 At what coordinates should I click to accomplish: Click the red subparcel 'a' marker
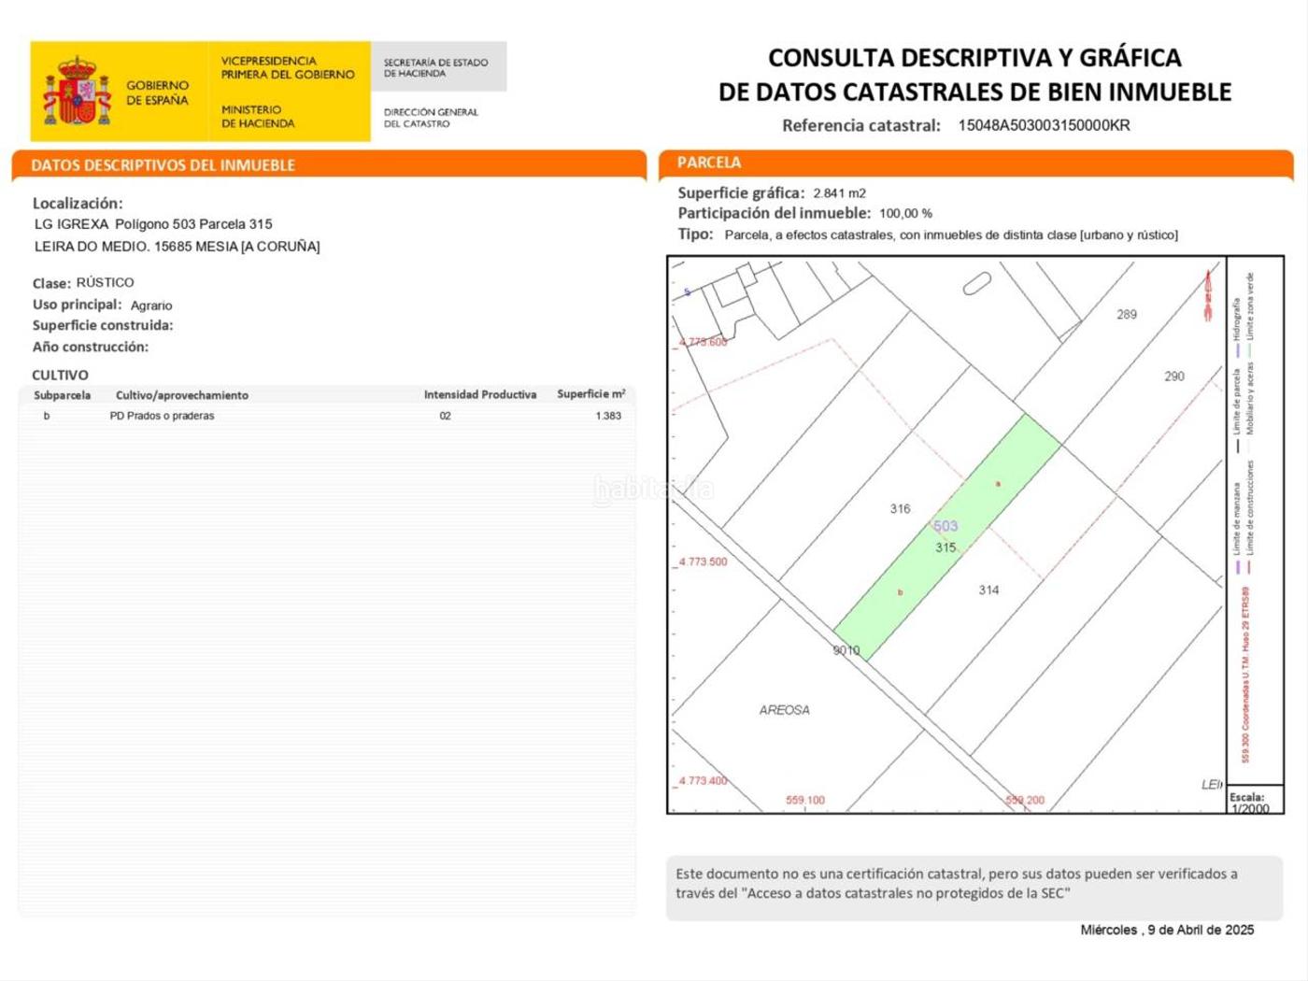[x=998, y=484]
